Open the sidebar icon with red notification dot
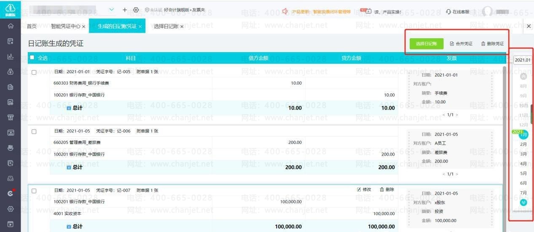The image size is (534, 232). (x=11, y=193)
